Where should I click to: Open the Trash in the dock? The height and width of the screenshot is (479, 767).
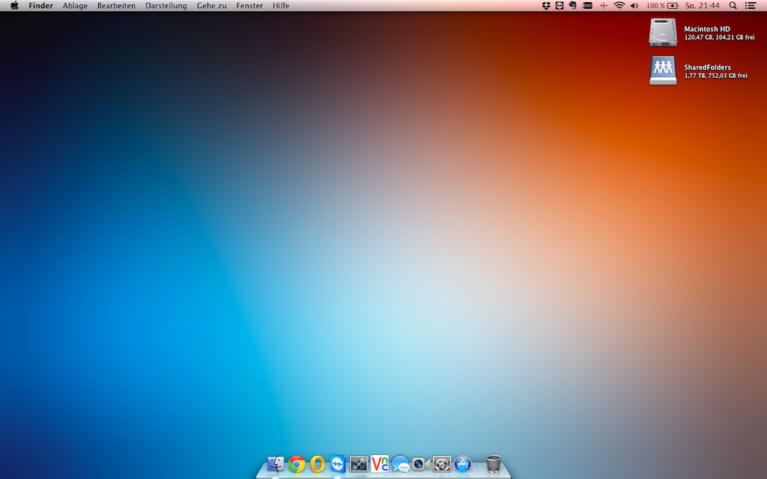pyautogui.click(x=494, y=464)
